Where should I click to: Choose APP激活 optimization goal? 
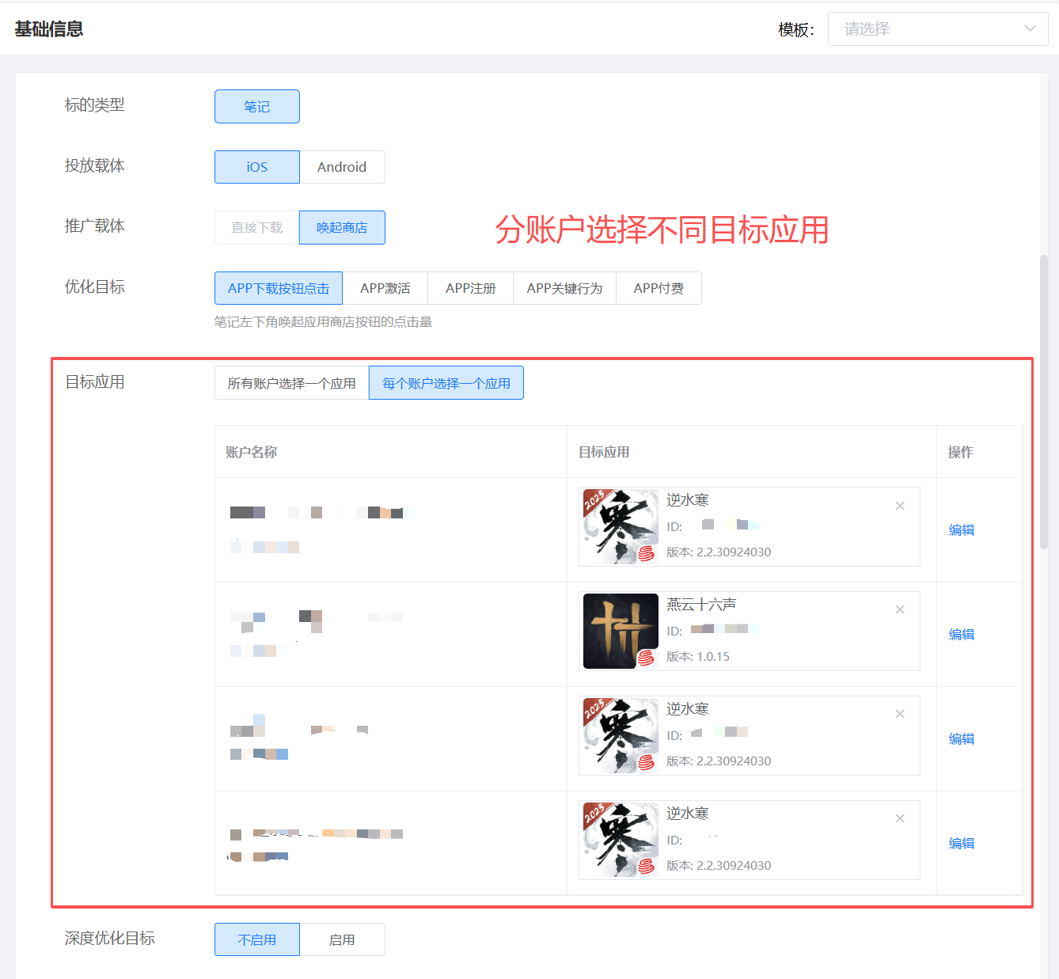[x=385, y=288]
